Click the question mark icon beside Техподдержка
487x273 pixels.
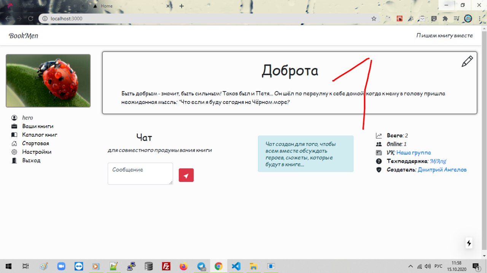tap(379, 161)
